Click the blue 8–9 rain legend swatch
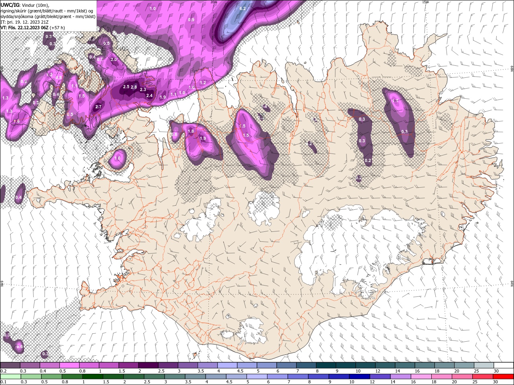Screen dimensions: 514x385 point(319,376)
